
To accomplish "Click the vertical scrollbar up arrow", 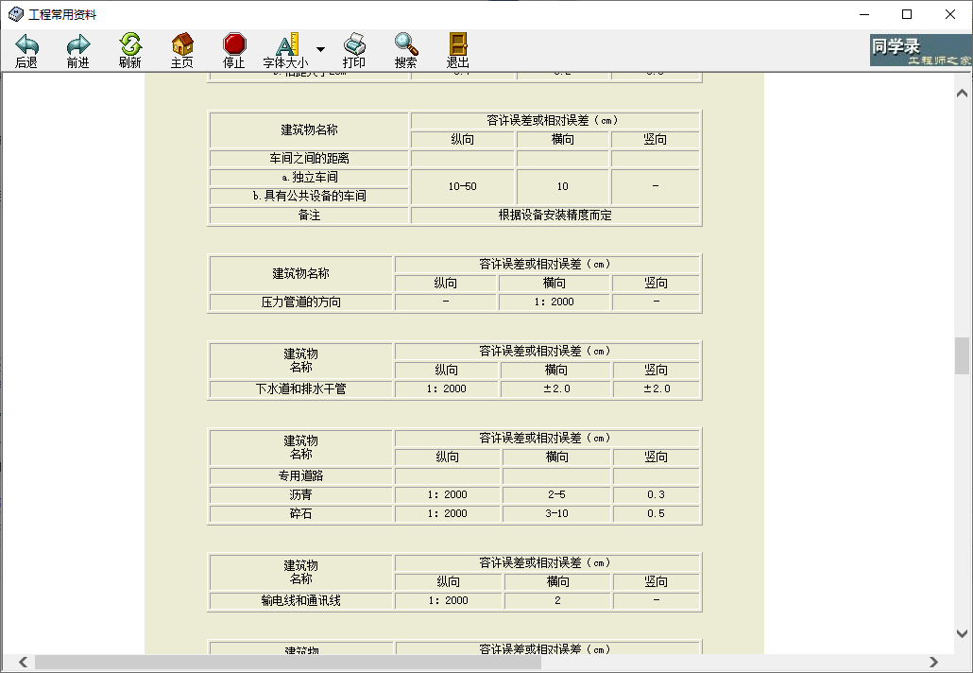I will pos(962,94).
